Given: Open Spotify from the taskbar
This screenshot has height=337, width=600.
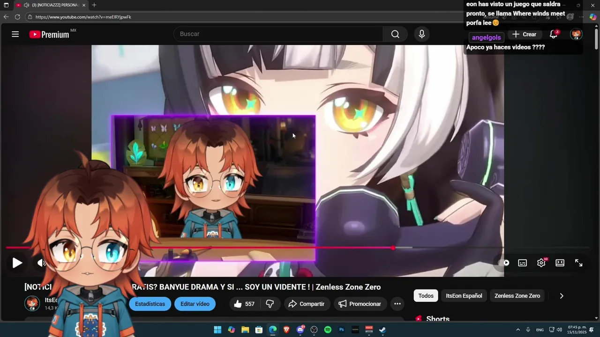Looking at the screenshot, I should [328, 330].
